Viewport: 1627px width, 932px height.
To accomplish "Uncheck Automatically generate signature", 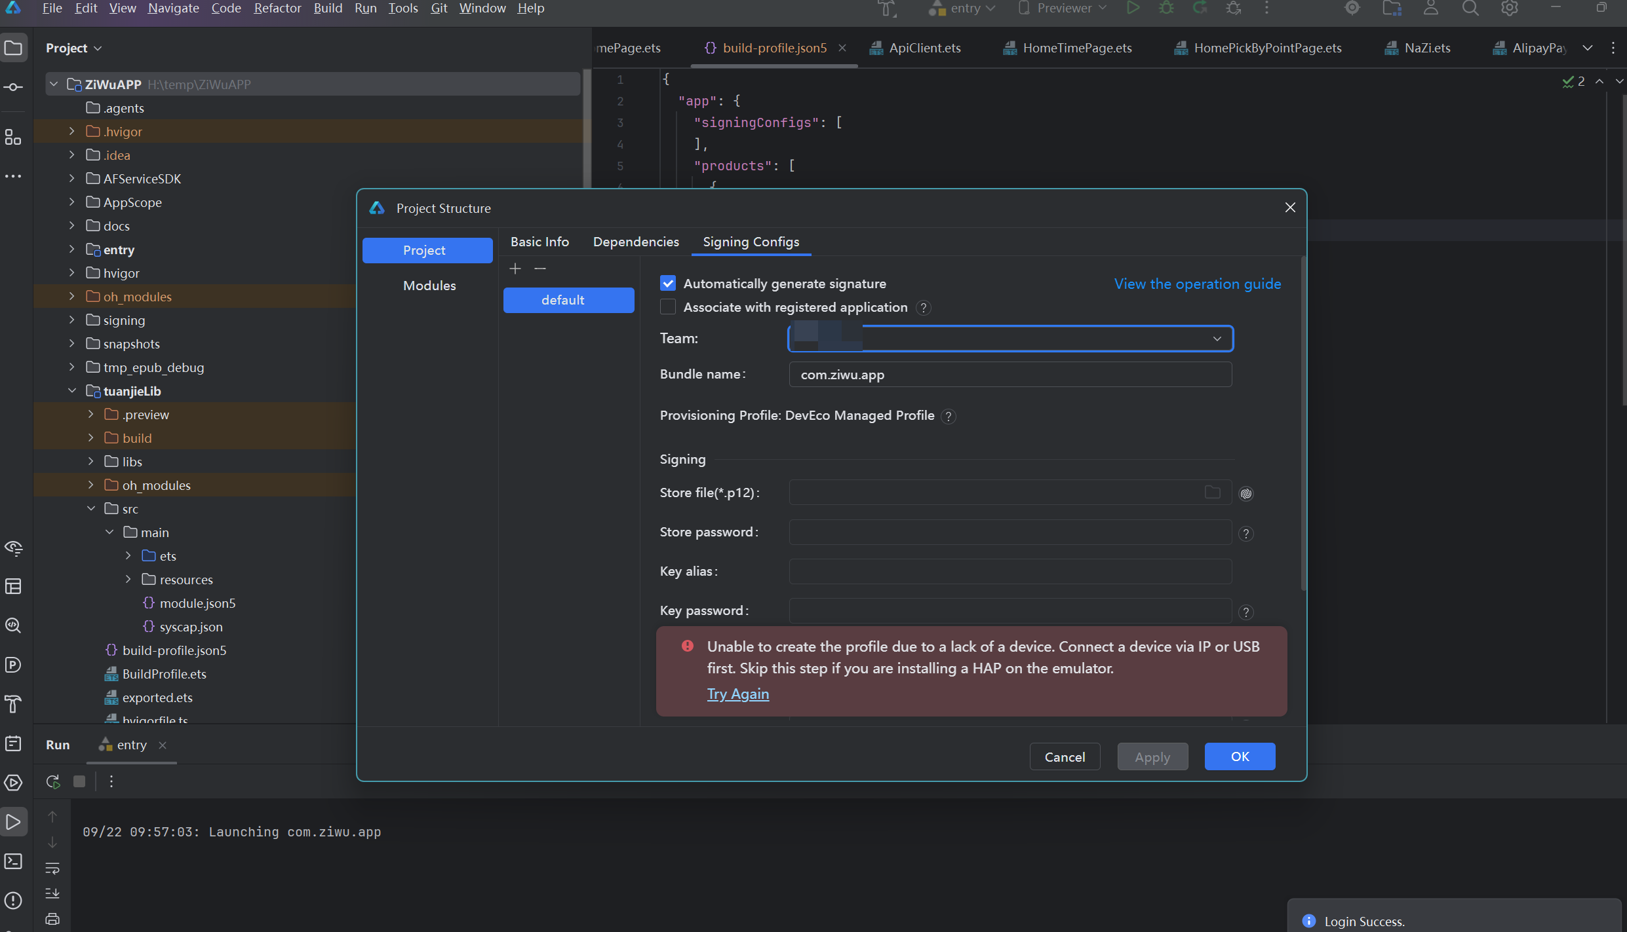I will coord(668,283).
